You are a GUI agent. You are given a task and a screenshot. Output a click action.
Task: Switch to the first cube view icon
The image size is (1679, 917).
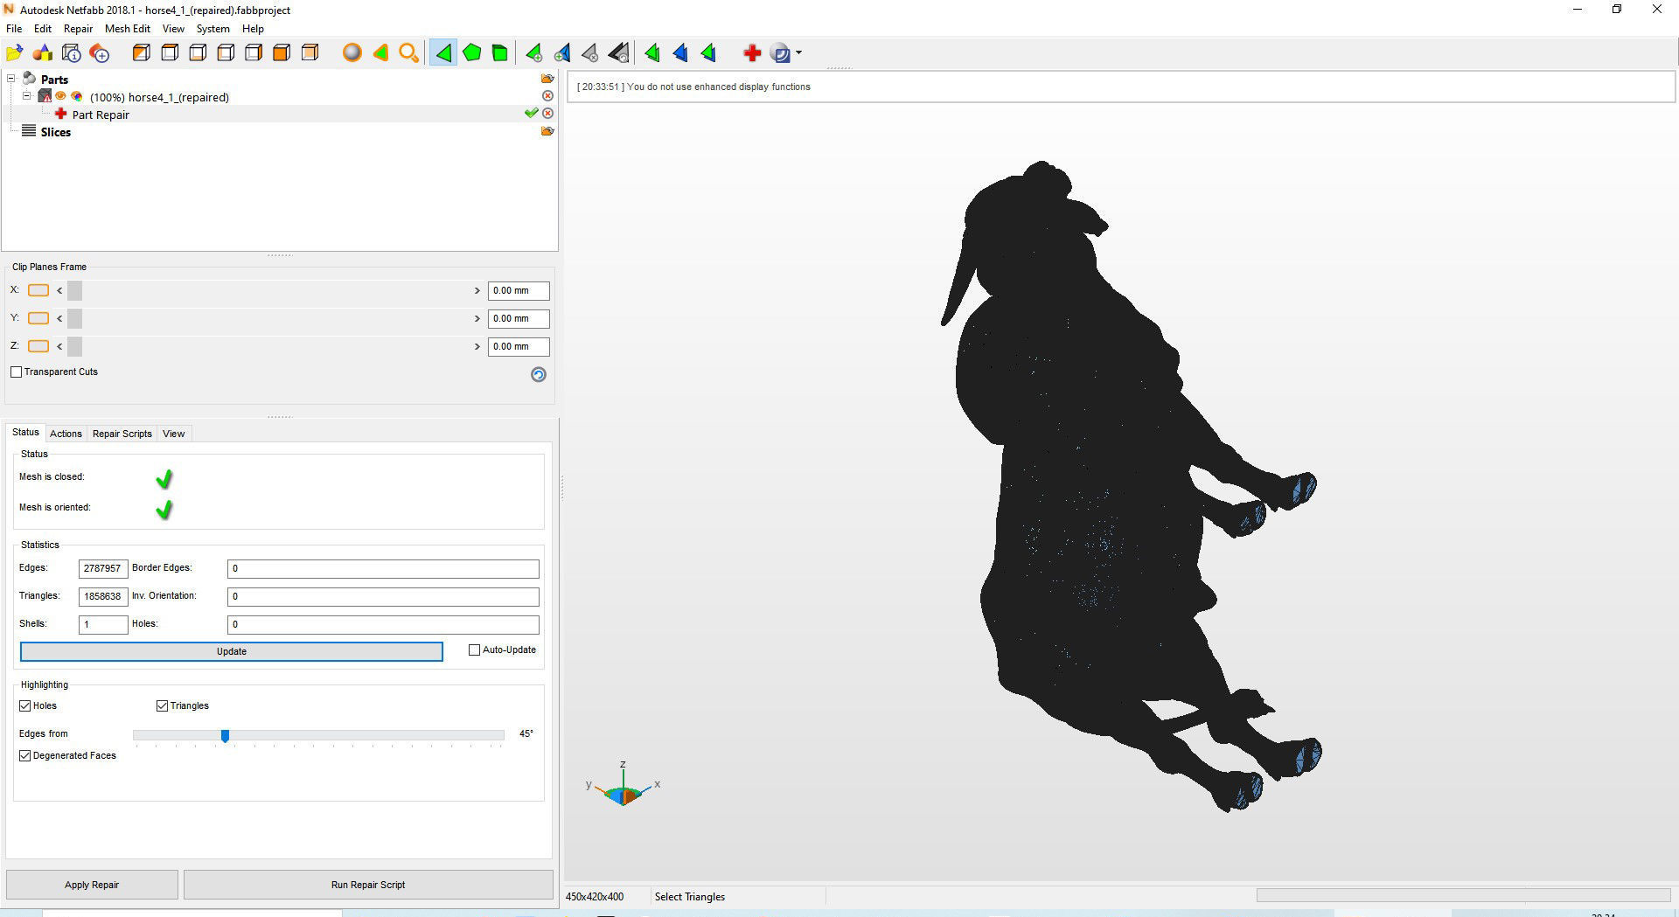[141, 53]
